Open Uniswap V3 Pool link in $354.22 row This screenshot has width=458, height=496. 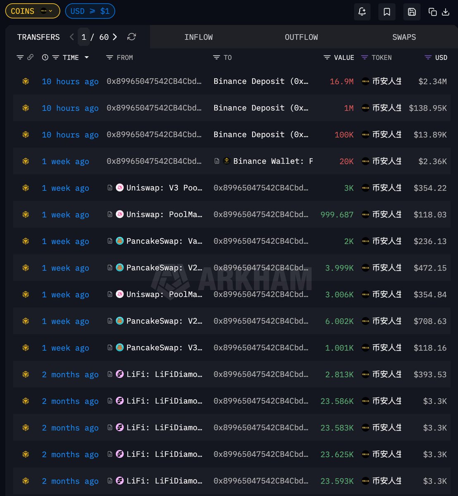point(164,188)
